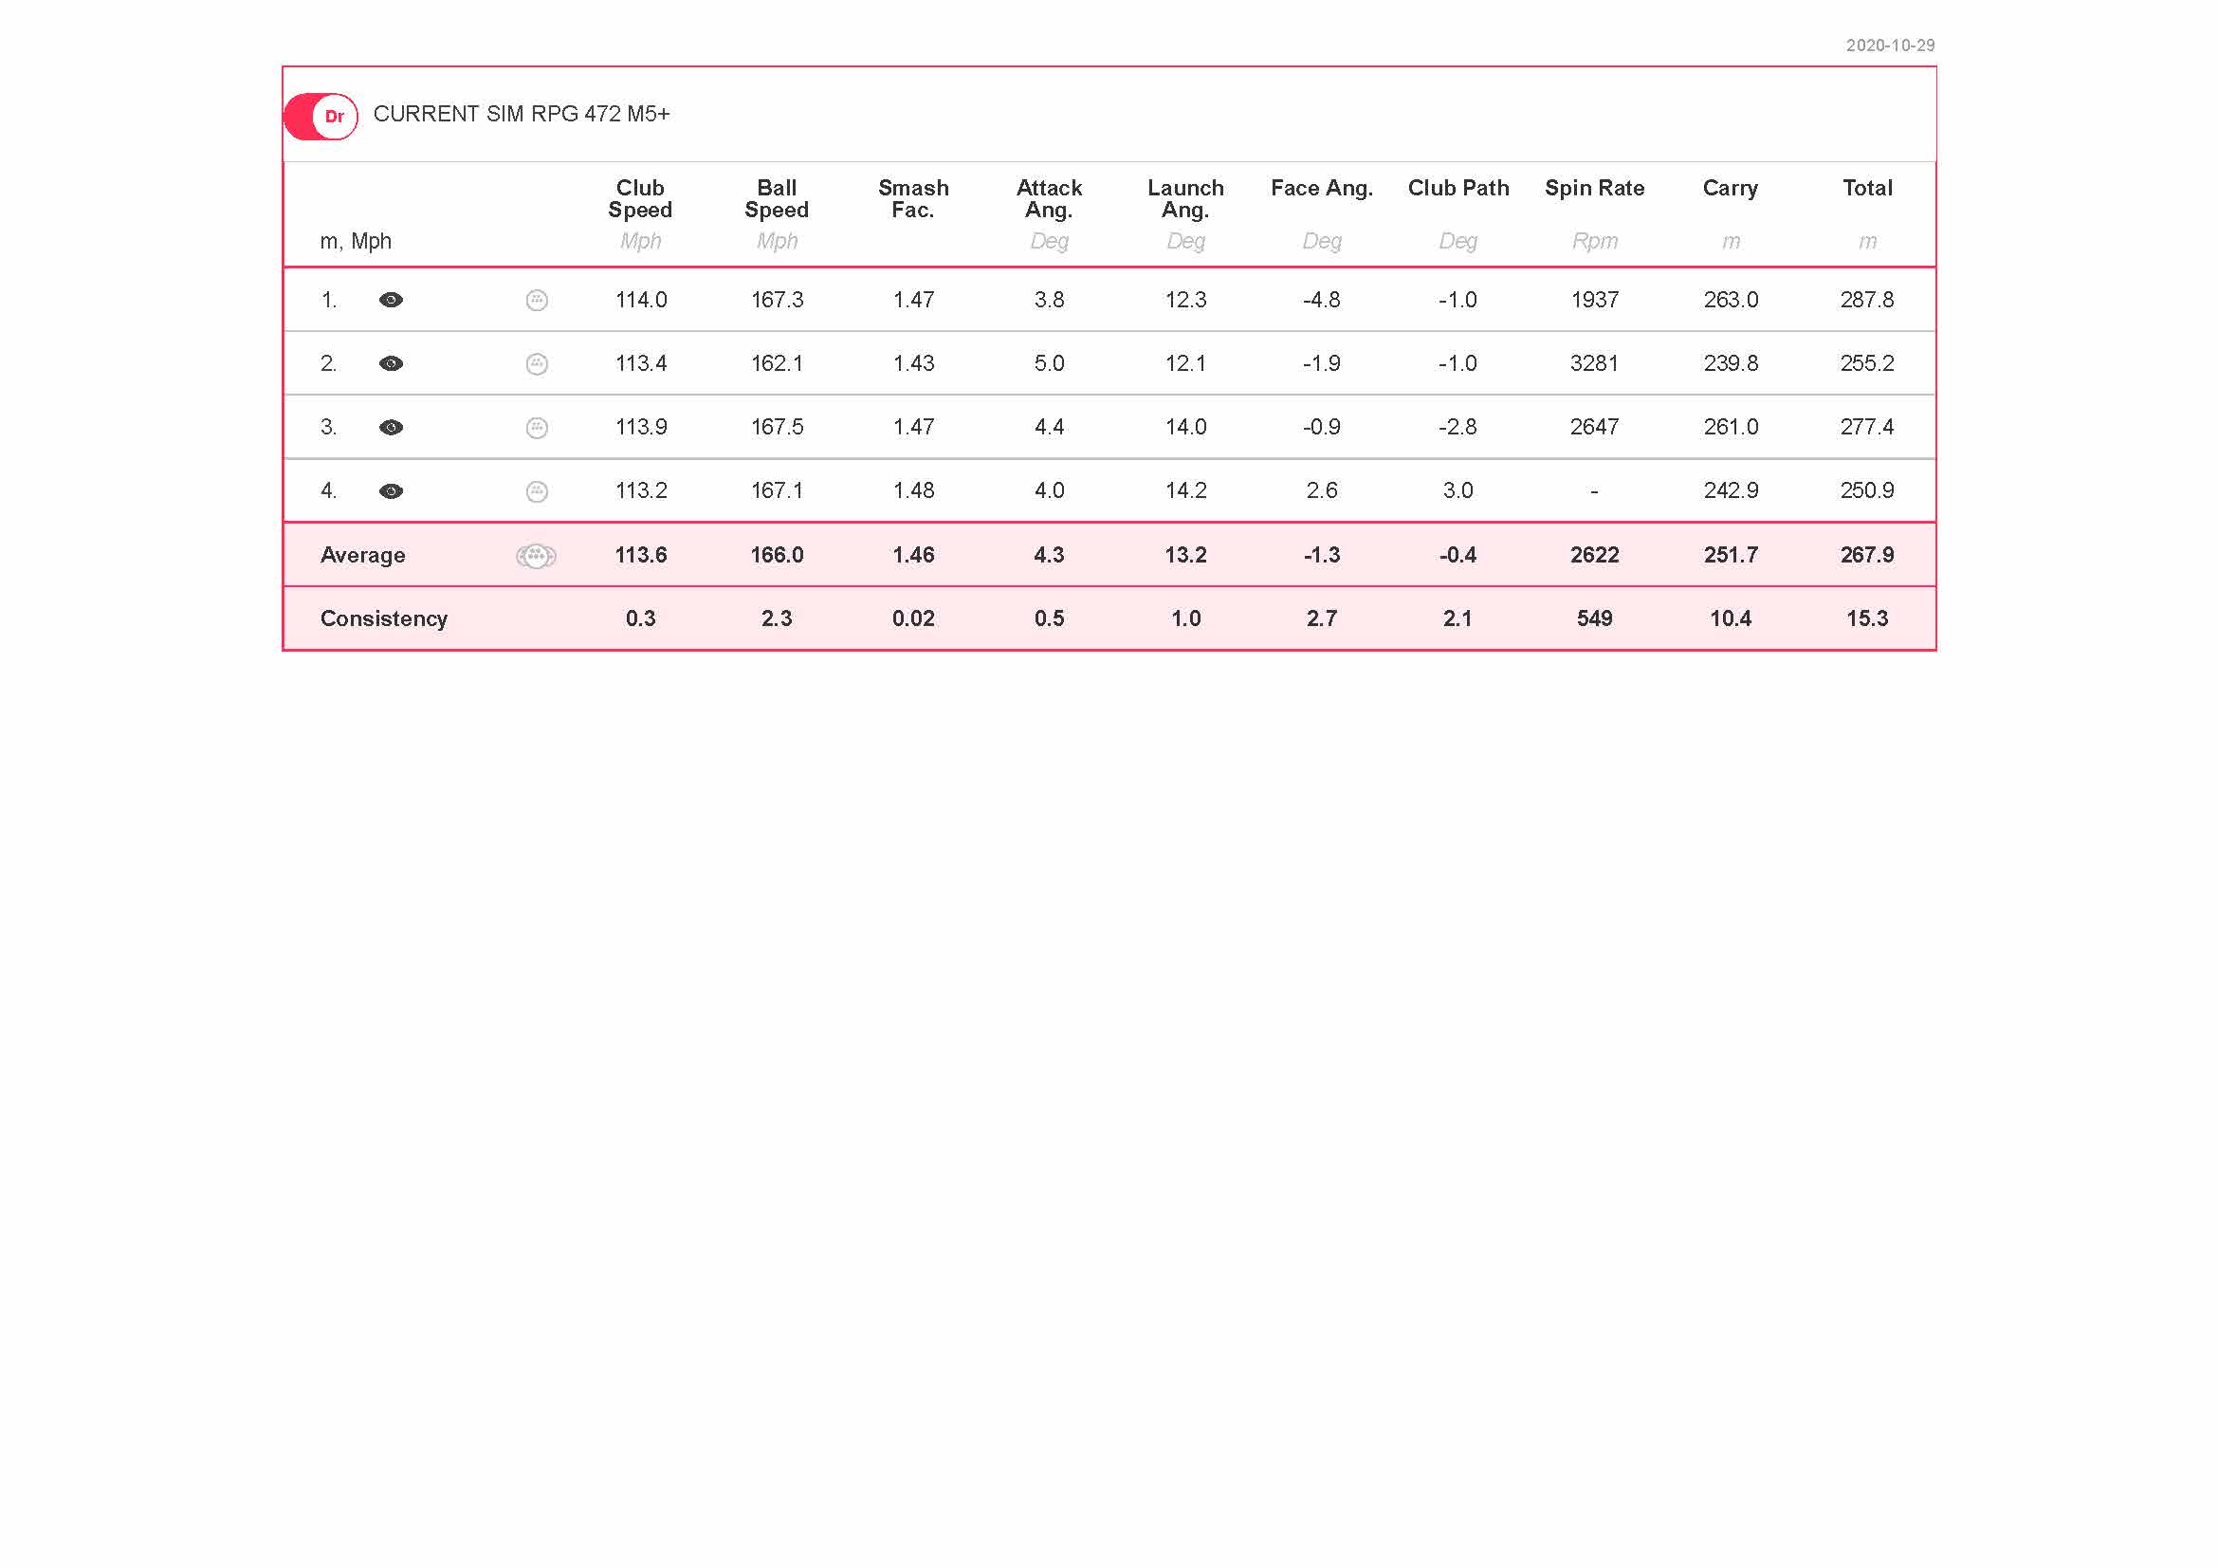
Task: Click the Total column header
Action: [1866, 189]
